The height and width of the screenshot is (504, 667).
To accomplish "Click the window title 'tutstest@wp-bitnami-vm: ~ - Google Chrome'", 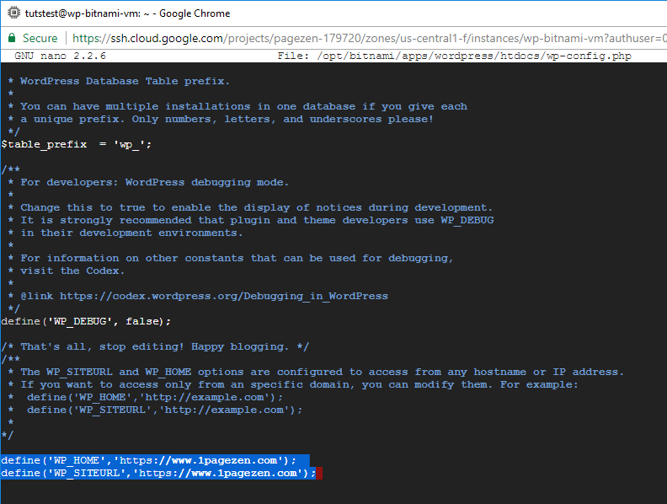I will pyautogui.click(x=127, y=13).
